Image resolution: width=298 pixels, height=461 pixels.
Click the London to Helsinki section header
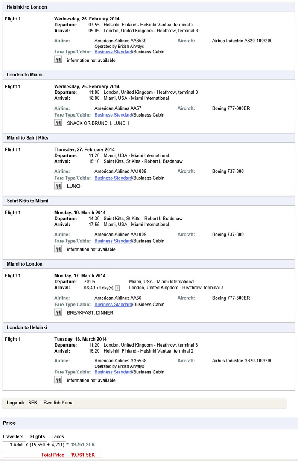pos(27,327)
